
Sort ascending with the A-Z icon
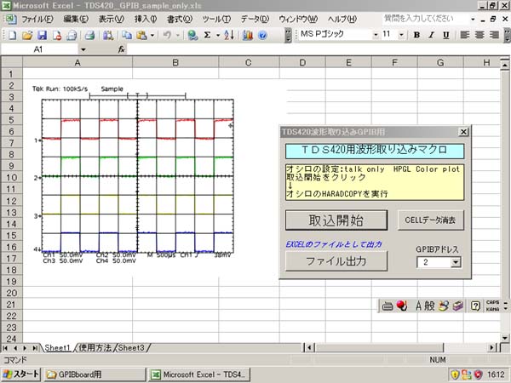pyautogui.click(x=229, y=35)
